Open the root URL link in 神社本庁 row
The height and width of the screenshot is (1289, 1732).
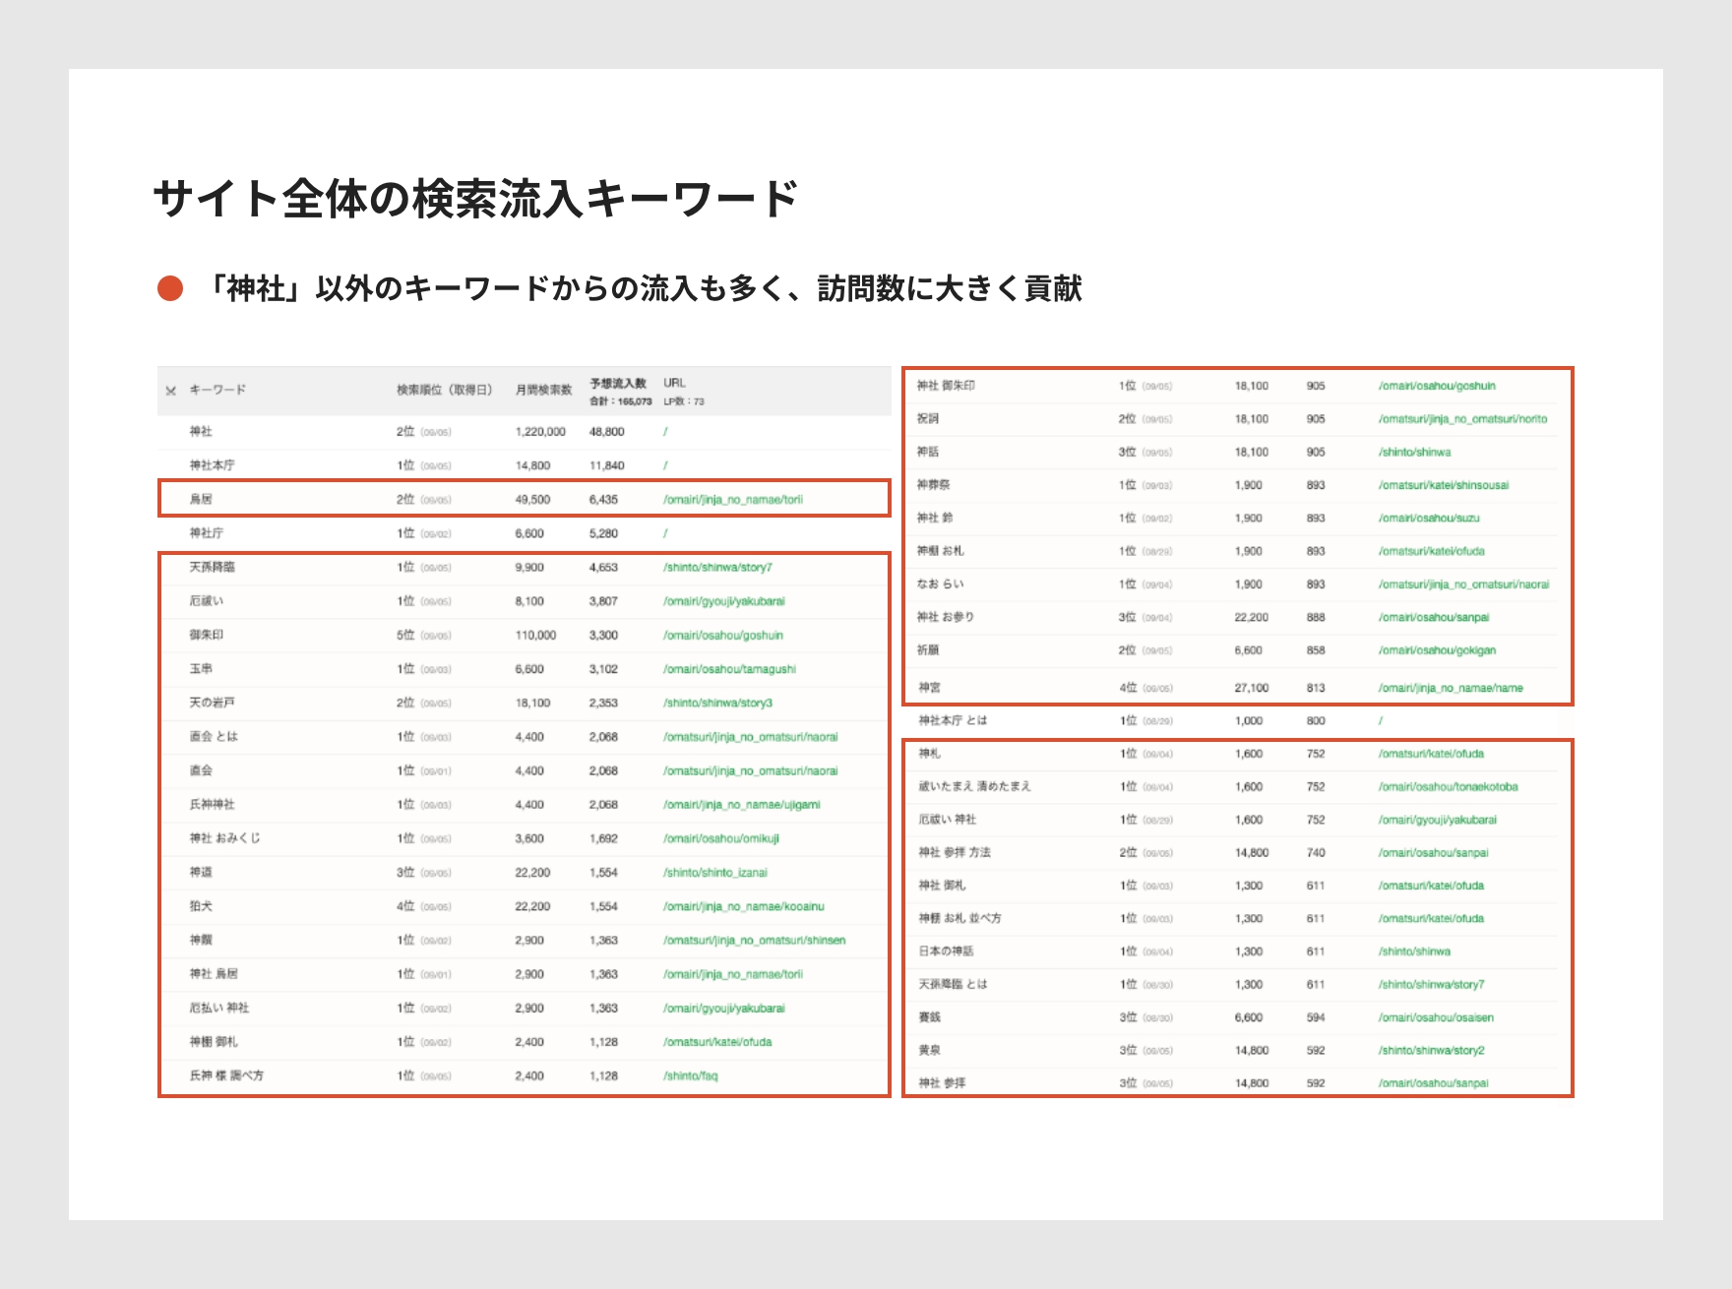(x=666, y=465)
